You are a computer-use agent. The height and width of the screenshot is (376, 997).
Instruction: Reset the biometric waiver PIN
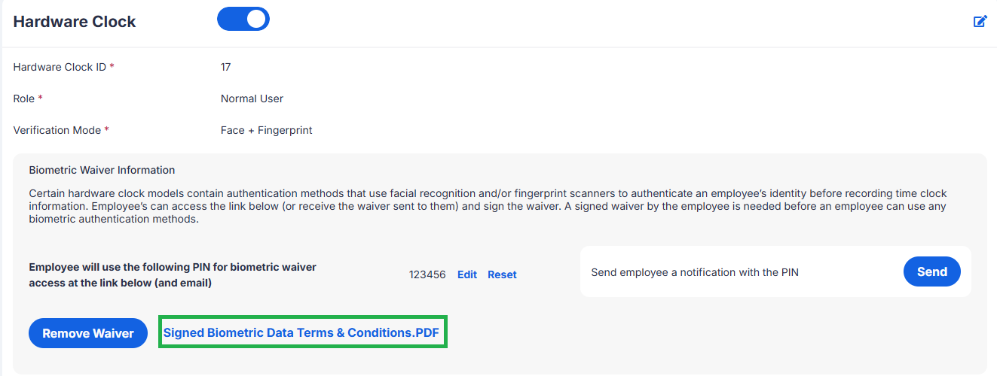[x=502, y=274]
